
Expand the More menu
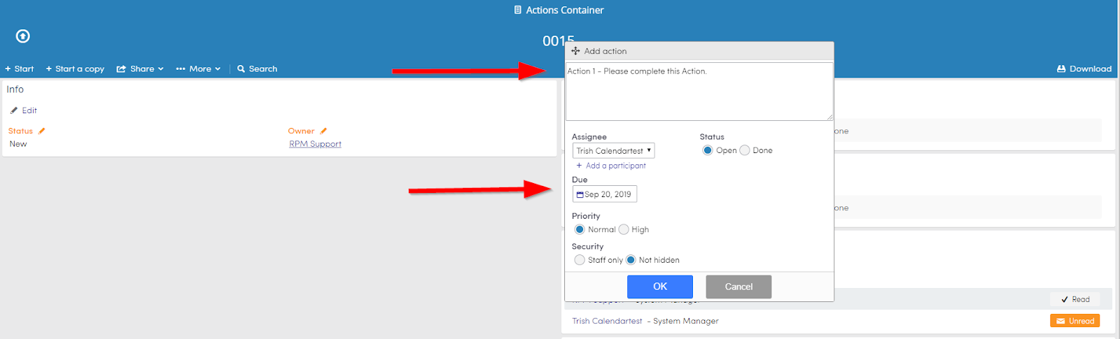[198, 68]
